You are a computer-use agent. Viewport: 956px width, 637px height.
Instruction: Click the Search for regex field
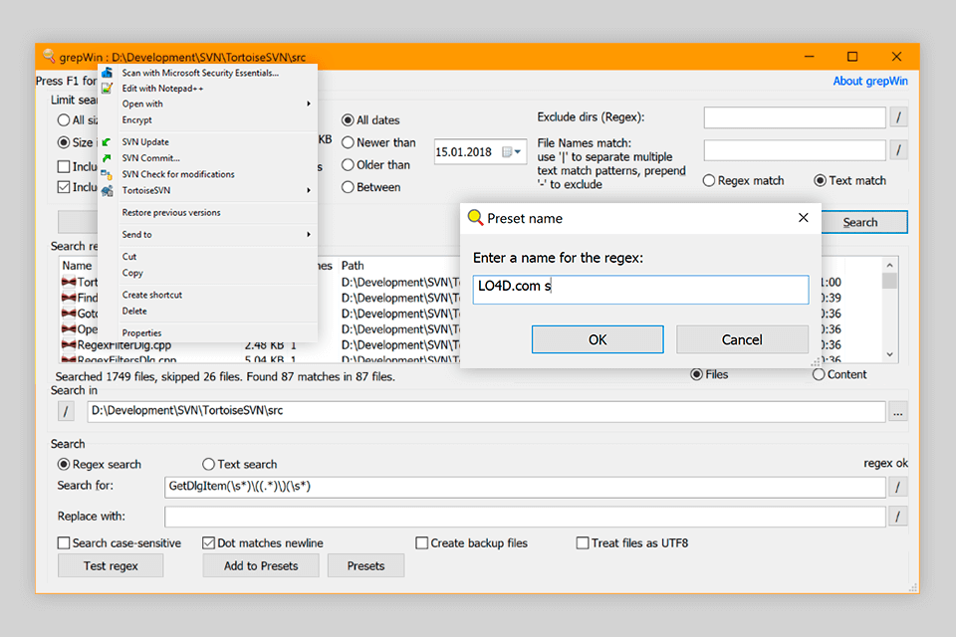[x=525, y=487]
